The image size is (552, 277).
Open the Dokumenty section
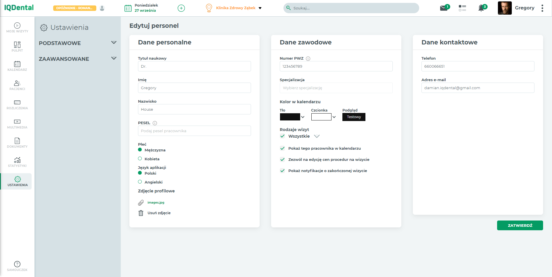click(17, 143)
